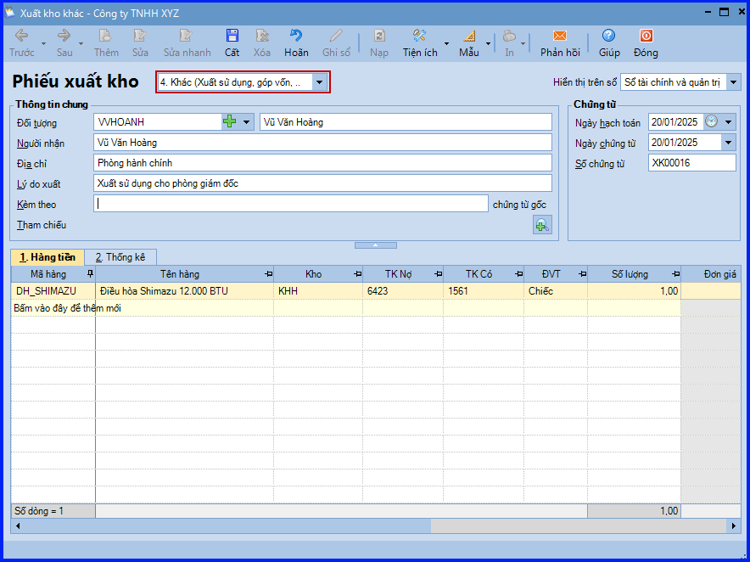Switch to the 2. Thống kê tab
This screenshot has width=750, height=562.
[x=120, y=257]
